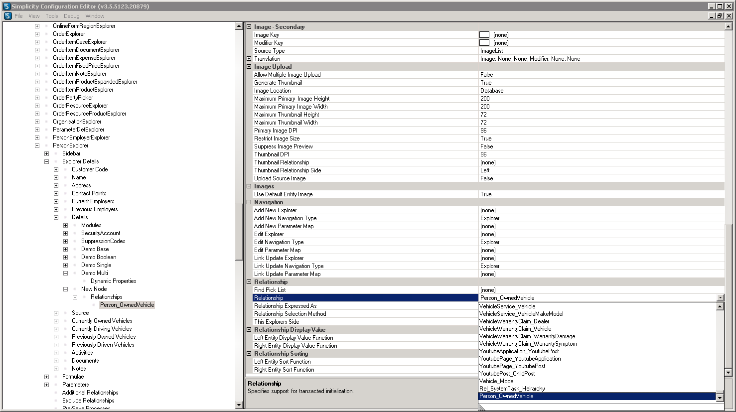This screenshot has width=736, height=412.
Task: Expand the Customer Code node
Action: coord(56,169)
